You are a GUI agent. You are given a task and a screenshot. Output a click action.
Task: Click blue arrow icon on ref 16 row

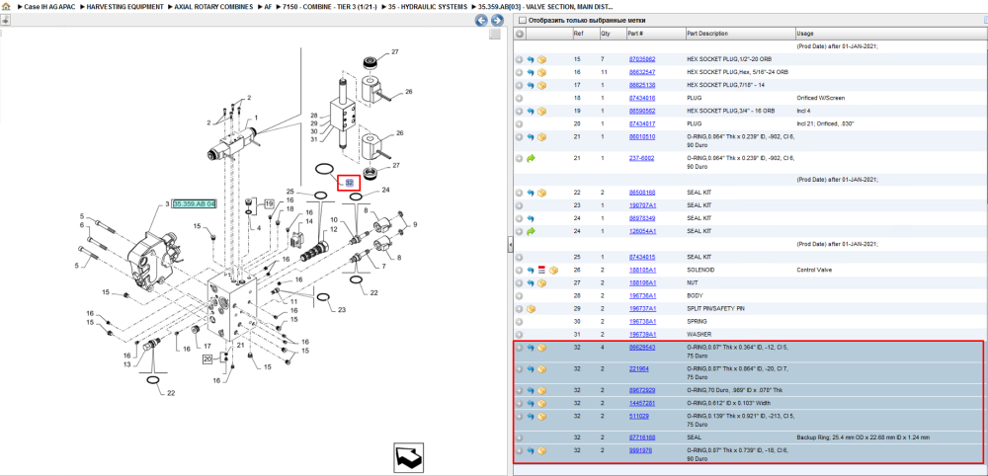click(531, 72)
